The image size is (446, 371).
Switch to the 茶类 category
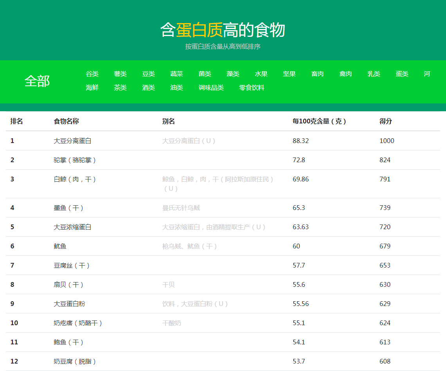[120, 88]
